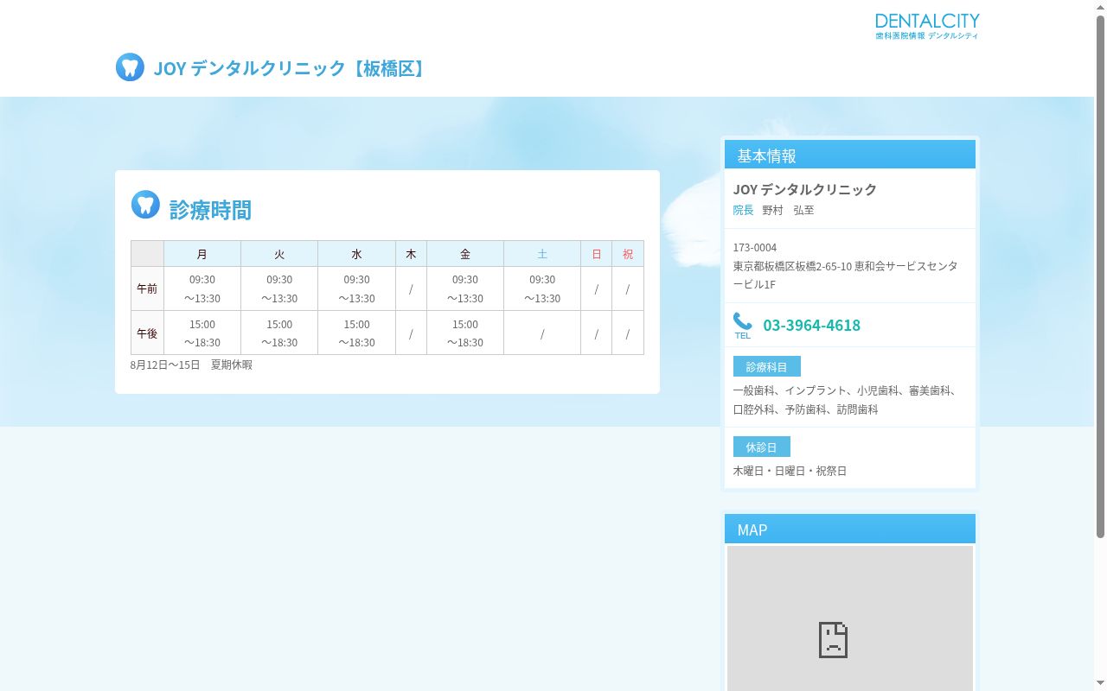The height and width of the screenshot is (691, 1107).
Task: Click the telephone TEL icon
Action: [742, 326]
